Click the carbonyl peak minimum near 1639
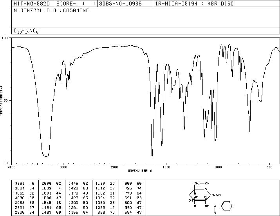Viewport: 280px width, 216px height. click(x=152, y=156)
